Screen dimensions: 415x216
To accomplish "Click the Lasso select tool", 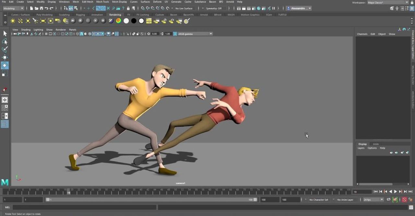I will click(5, 42).
